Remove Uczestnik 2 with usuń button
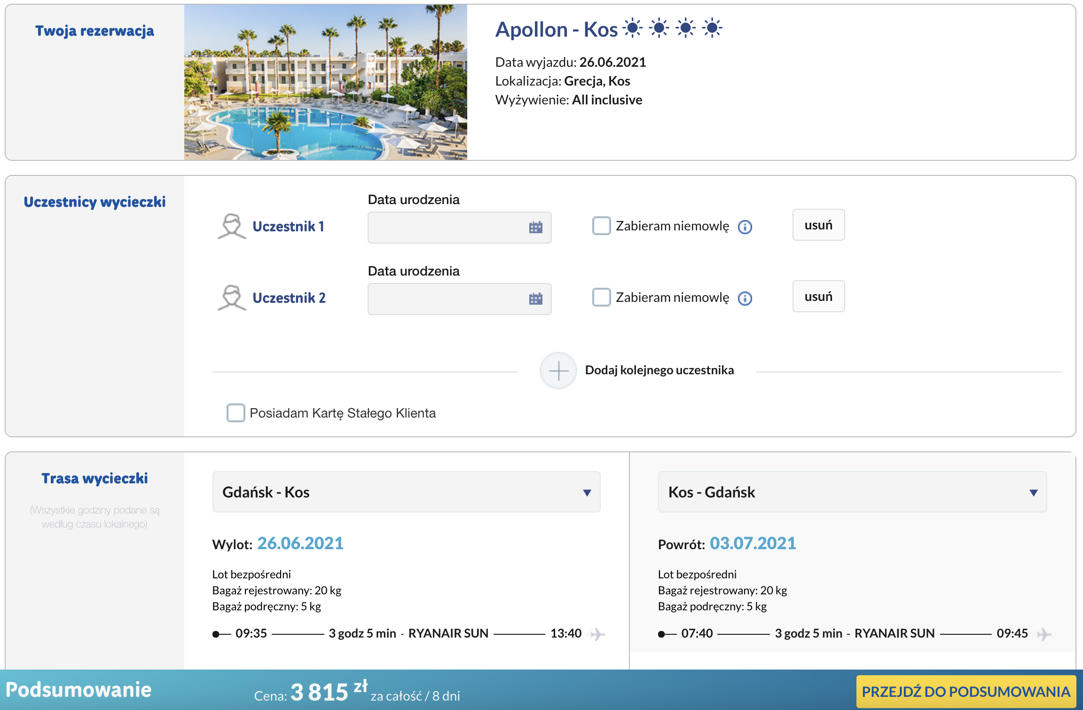 click(818, 297)
